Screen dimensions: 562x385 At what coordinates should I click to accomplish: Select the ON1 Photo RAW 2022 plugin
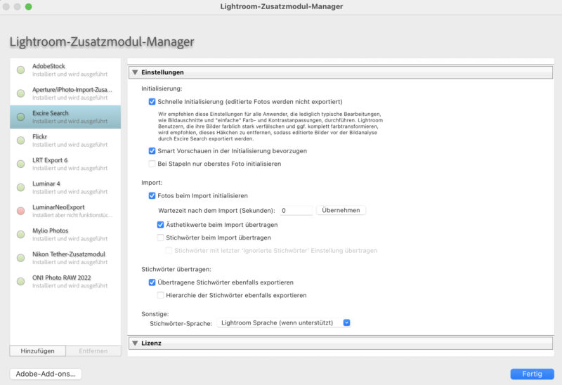pyautogui.click(x=65, y=282)
